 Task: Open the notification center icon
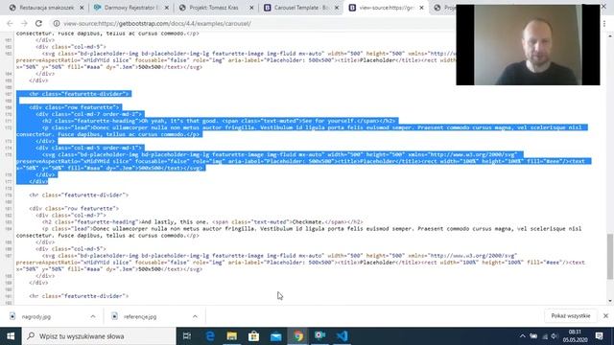[599, 336]
